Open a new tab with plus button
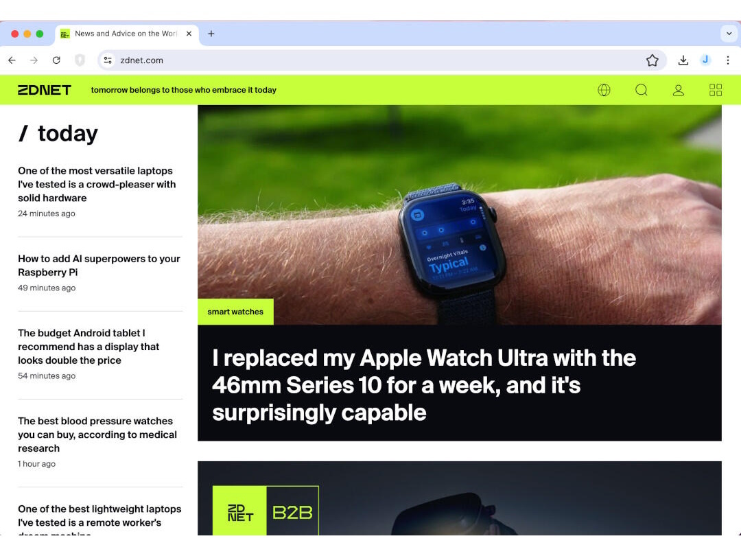Screen dimensions: 741x556 (211, 34)
